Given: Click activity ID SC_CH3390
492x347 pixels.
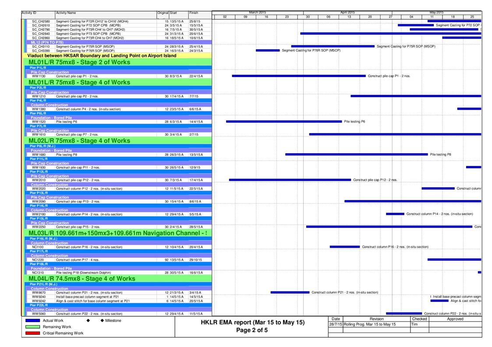Looking at the screenshot, I should 41,50.
